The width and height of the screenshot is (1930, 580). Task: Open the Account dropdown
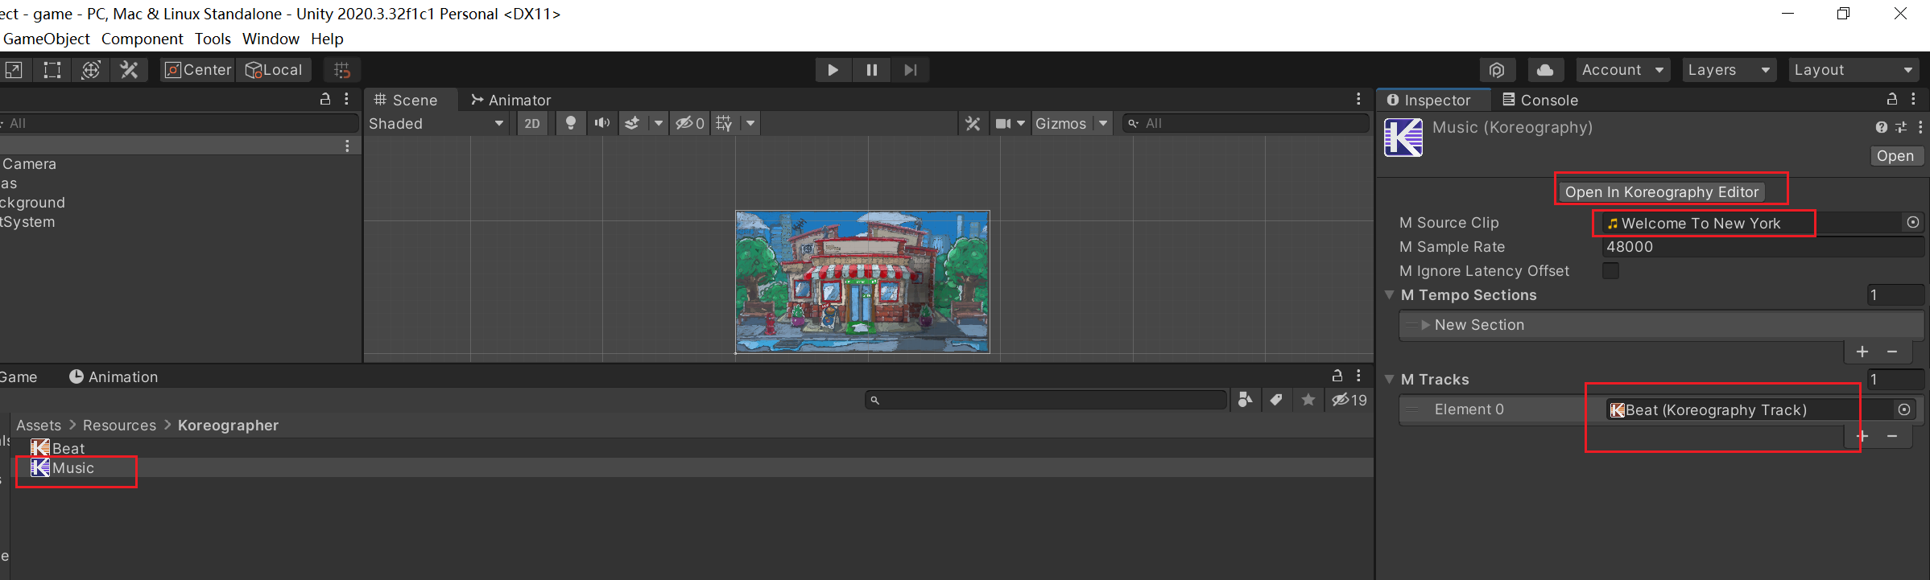coord(1622,70)
